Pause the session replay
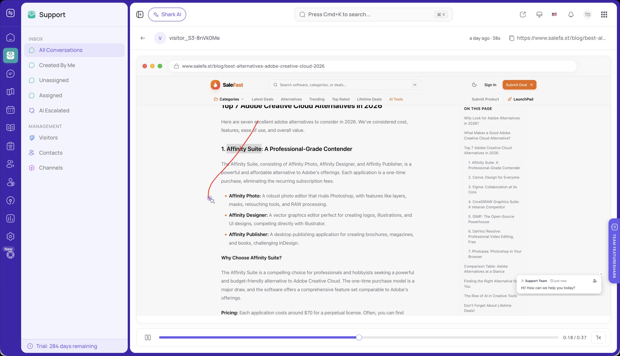The height and width of the screenshot is (356, 620). [148, 337]
